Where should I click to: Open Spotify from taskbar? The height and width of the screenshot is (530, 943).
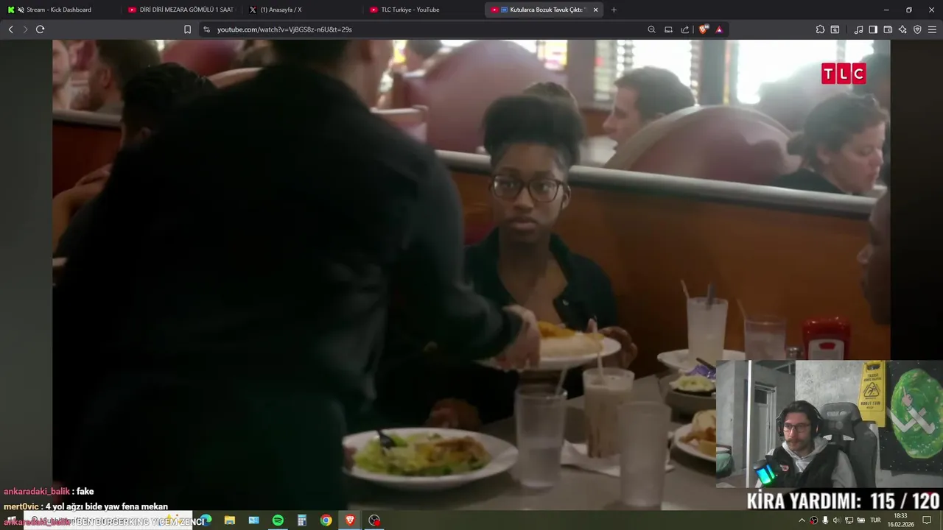click(x=278, y=520)
